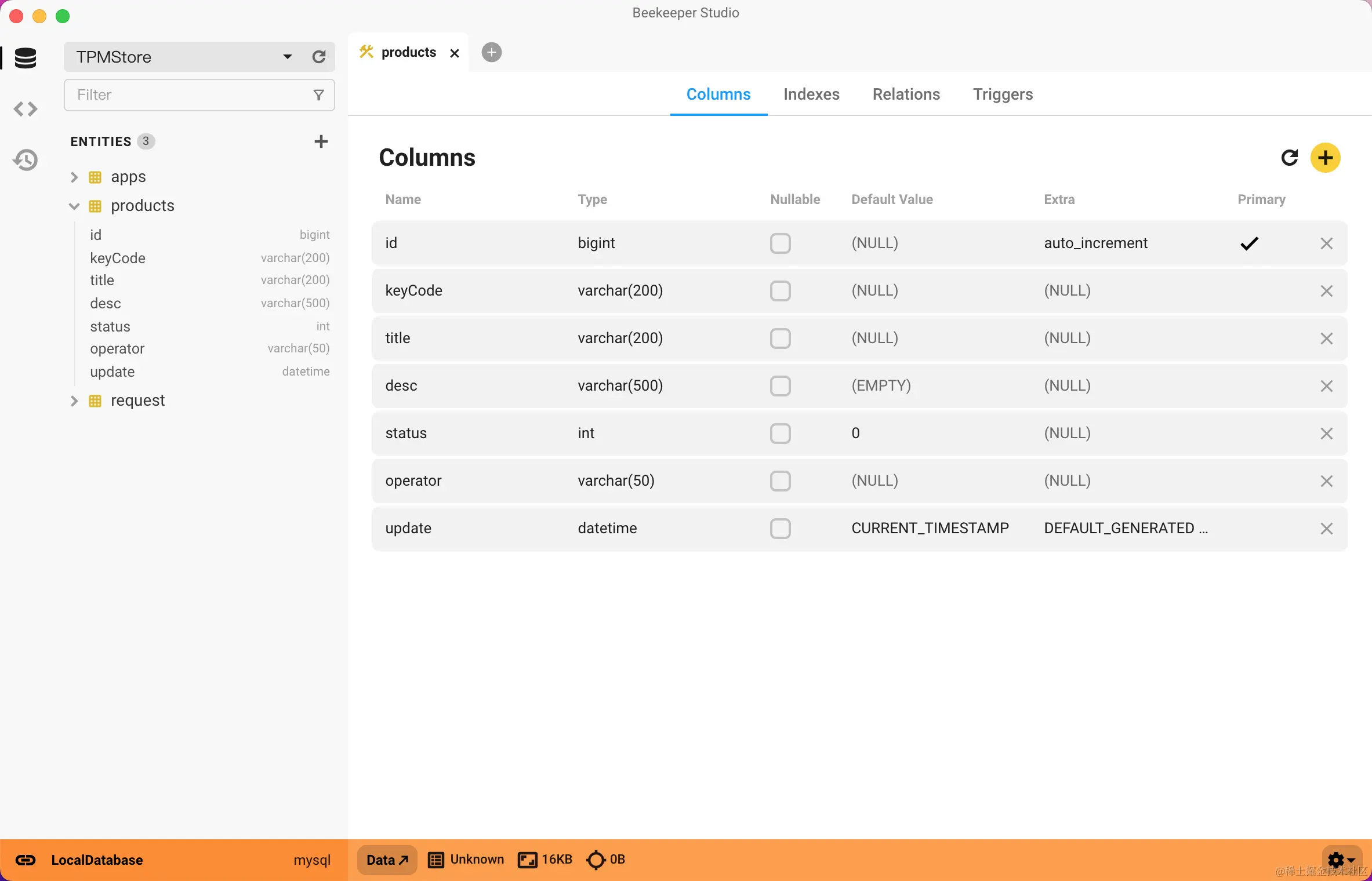
Task: Click the database entities sidebar icon
Action: tap(26, 58)
